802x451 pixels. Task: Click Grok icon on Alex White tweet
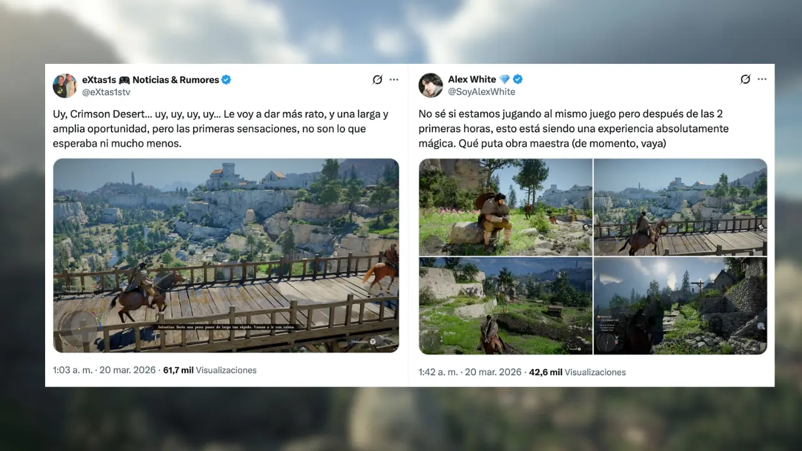(745, 79)
